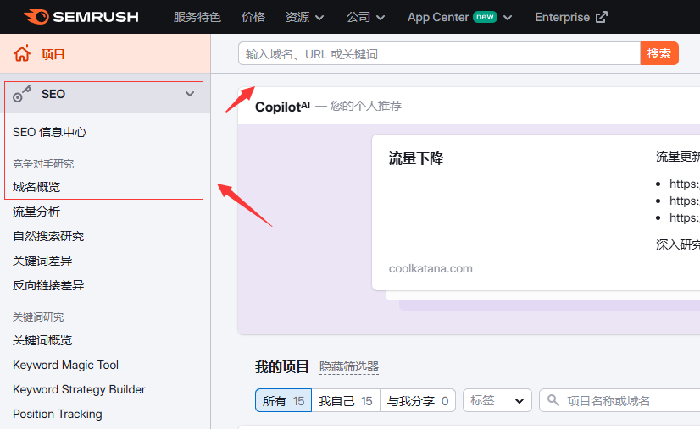Collapse the SEO section chevron
This screenshot has height=429, width=700.
pos(190,94)
